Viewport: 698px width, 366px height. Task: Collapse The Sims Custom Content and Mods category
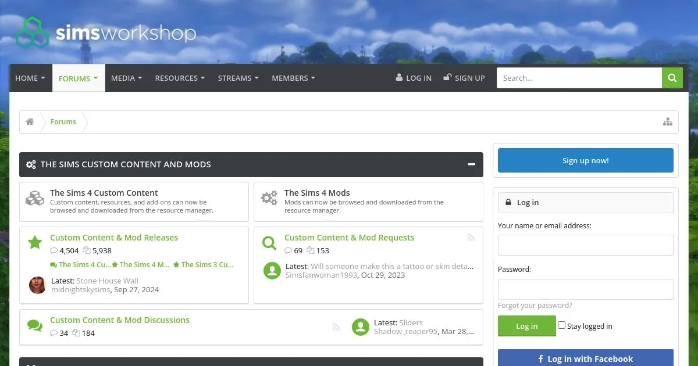(472, 164)
